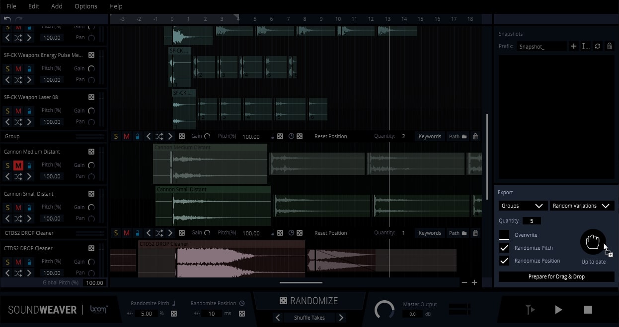Open the File menu
Image resolution: width=619 pixels, height=327 pixels.
pos(10,6)
